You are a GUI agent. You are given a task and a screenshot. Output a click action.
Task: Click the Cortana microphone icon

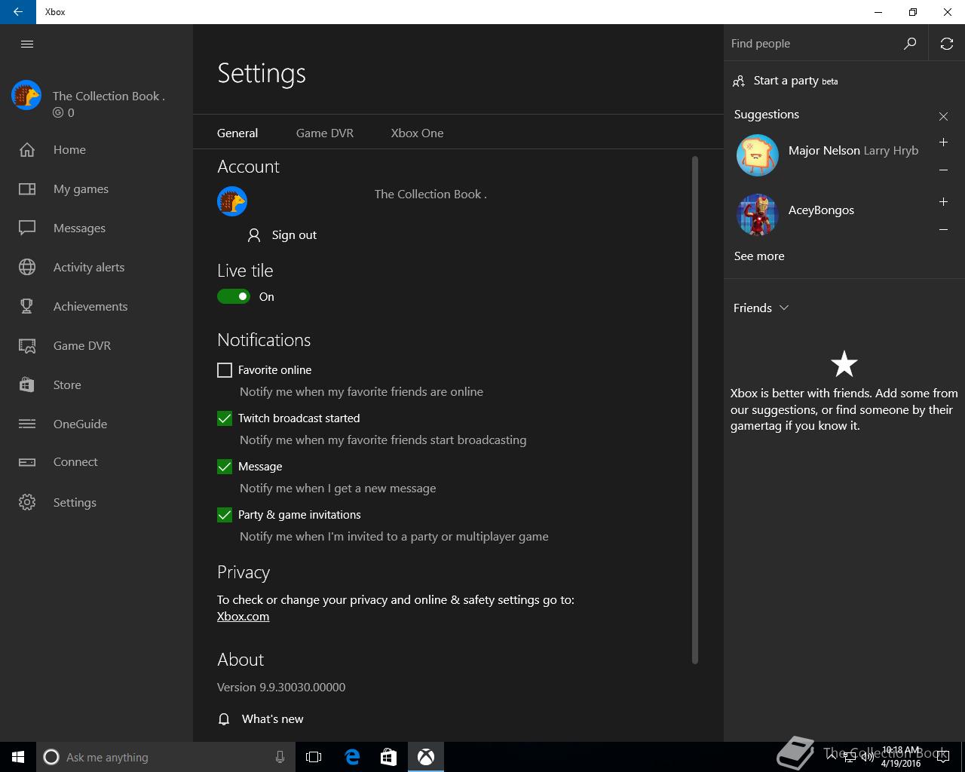(280, 757)
